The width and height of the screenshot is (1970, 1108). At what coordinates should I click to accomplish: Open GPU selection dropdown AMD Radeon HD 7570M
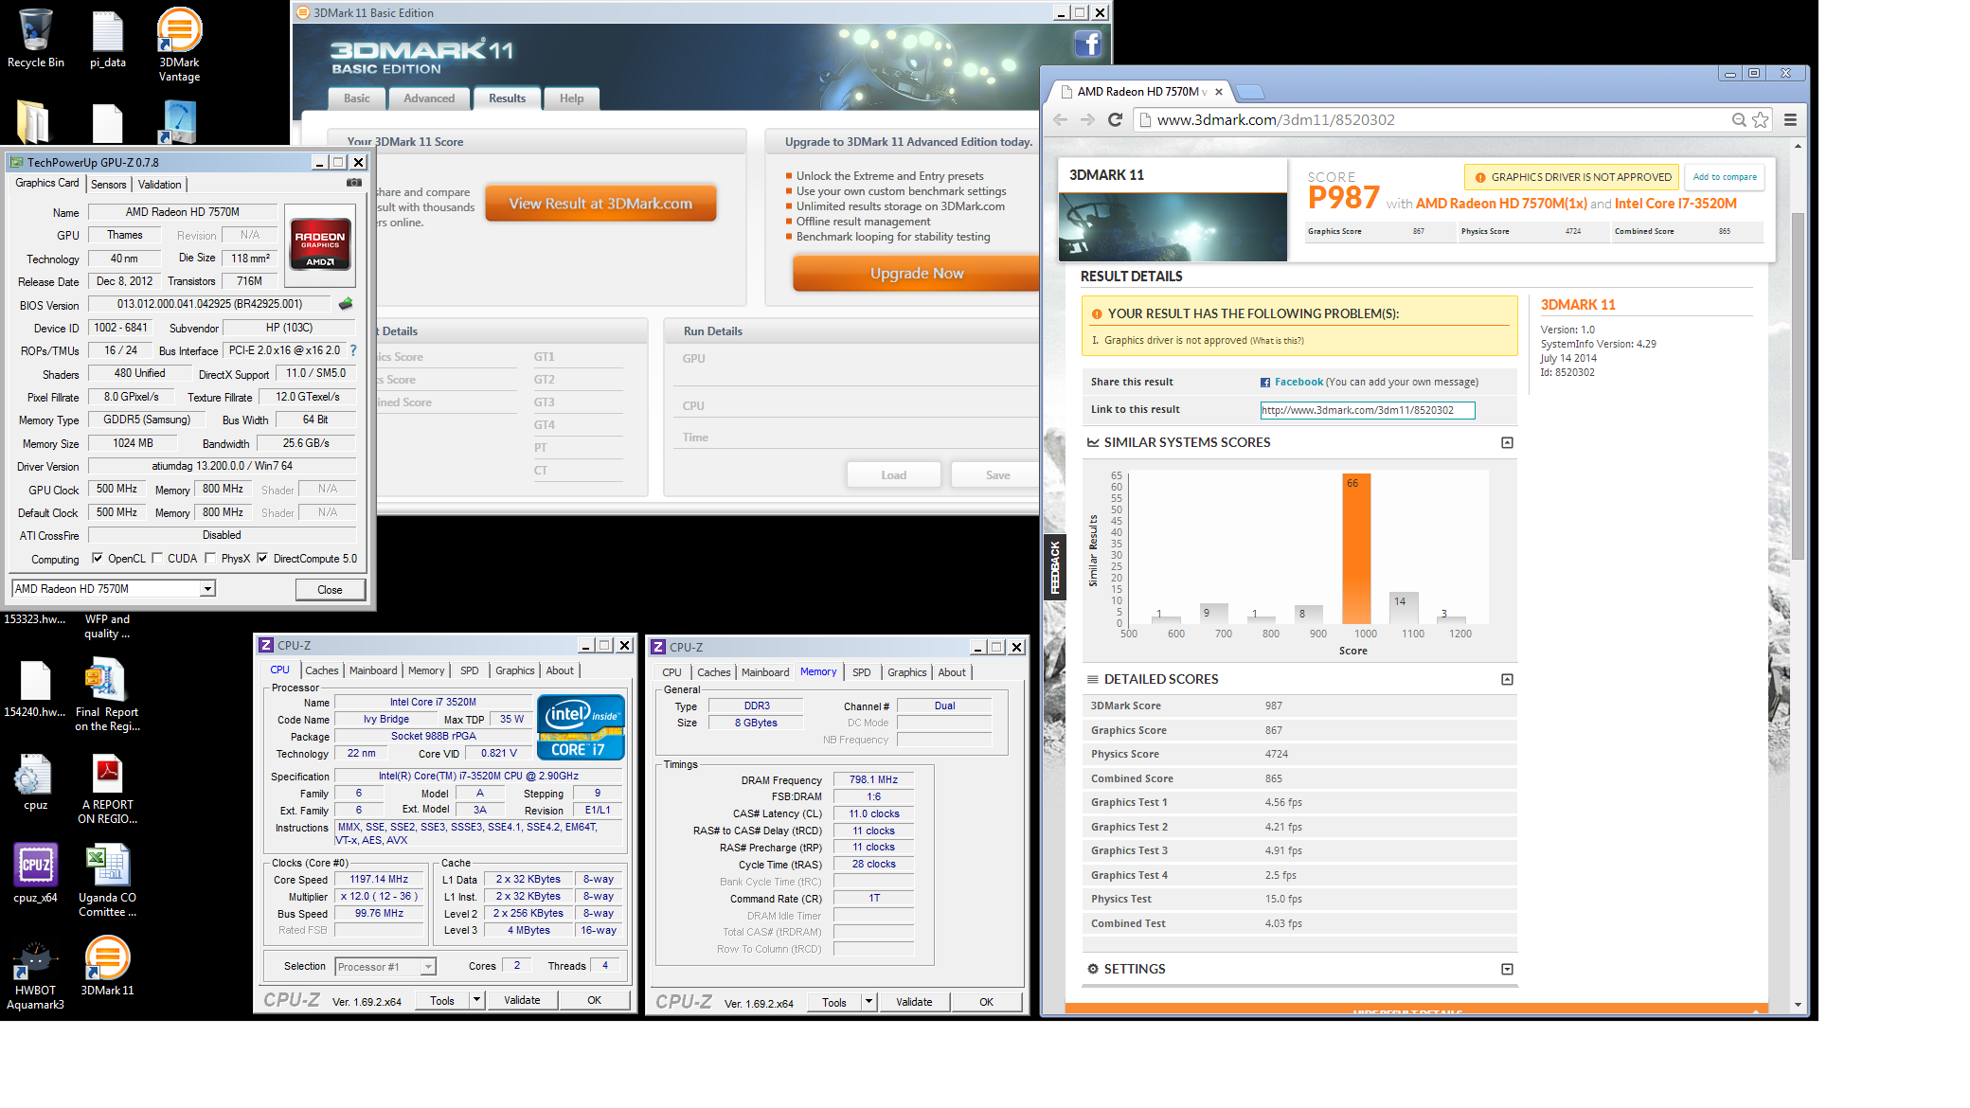click(x=114, y=589)
